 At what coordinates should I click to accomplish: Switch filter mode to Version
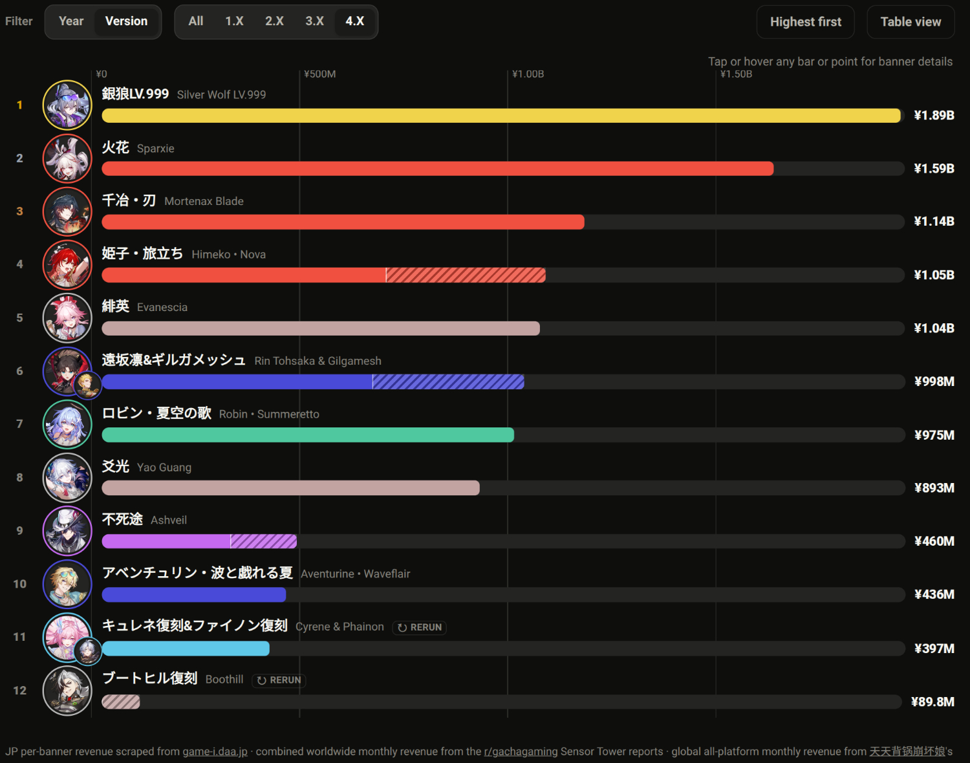tap(126, 21)
